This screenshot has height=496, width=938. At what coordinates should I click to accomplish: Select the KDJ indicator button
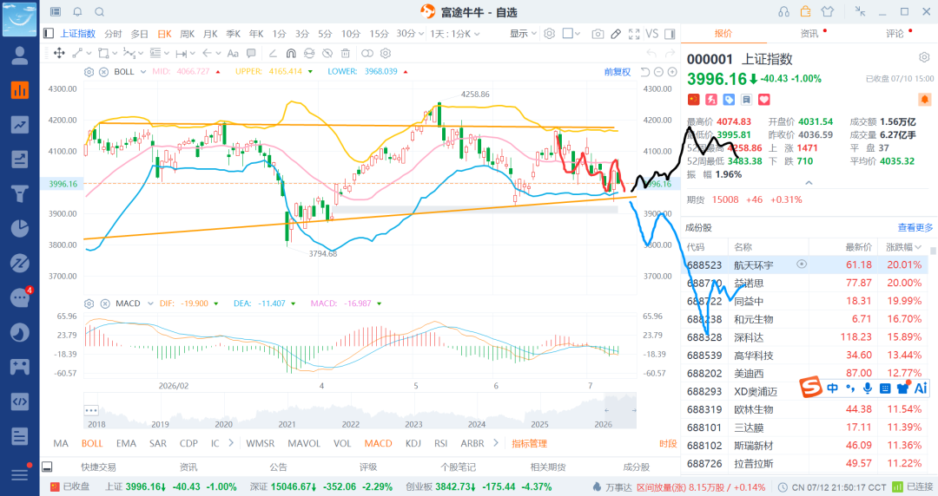coord(413,443)
